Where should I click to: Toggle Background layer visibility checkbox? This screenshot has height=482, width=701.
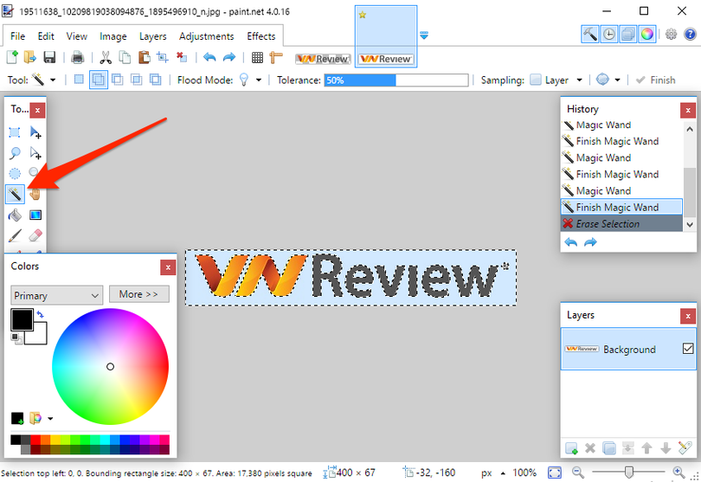(x=688, y=349)
